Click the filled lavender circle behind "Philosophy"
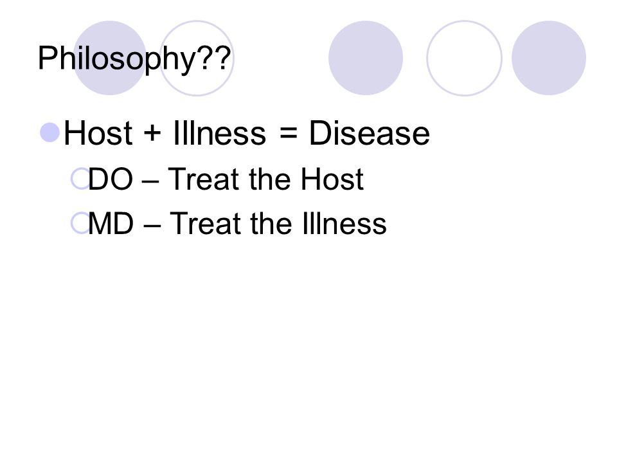Viewport: 617px width, 463px height. 110,58
